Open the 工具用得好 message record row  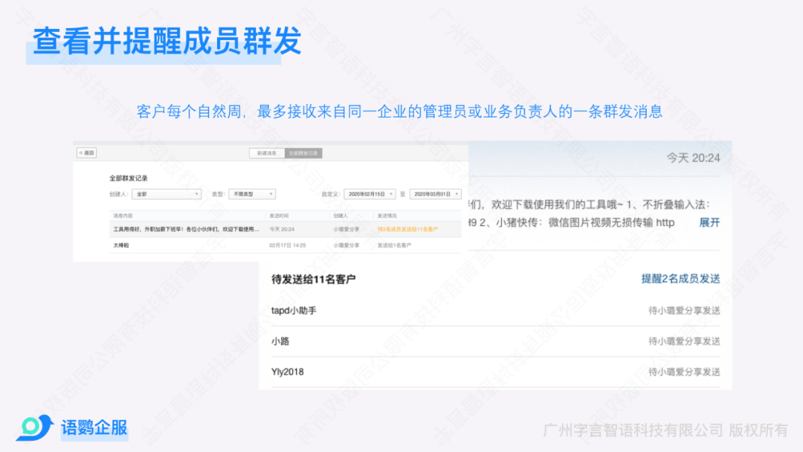pos(186,229)
